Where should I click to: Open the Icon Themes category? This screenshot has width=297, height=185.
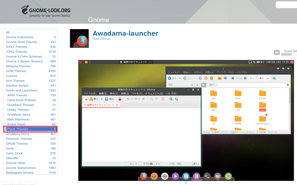point(15,80)
